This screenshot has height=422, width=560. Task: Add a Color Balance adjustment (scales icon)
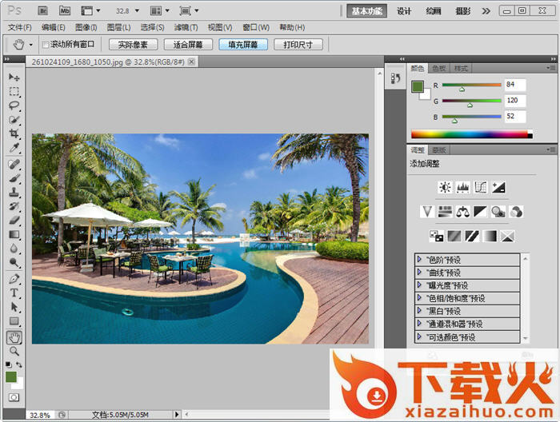[462, 212]
